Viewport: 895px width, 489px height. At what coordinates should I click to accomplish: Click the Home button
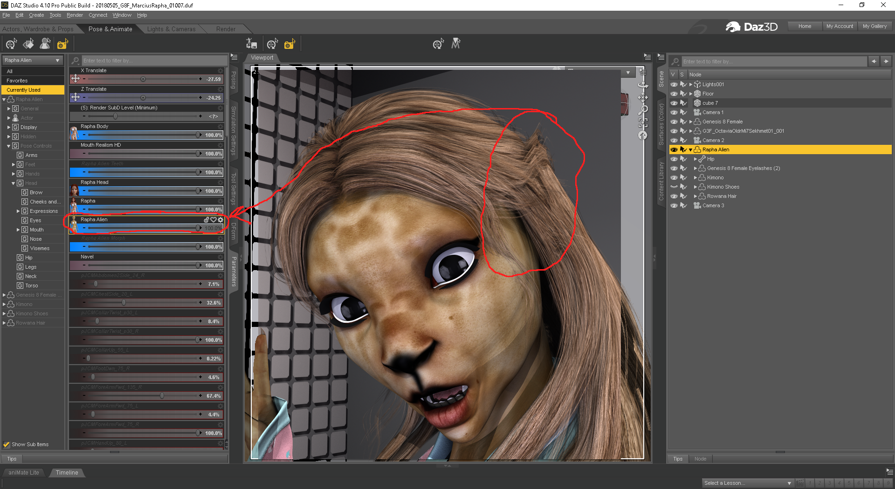(x=805, y=26)
